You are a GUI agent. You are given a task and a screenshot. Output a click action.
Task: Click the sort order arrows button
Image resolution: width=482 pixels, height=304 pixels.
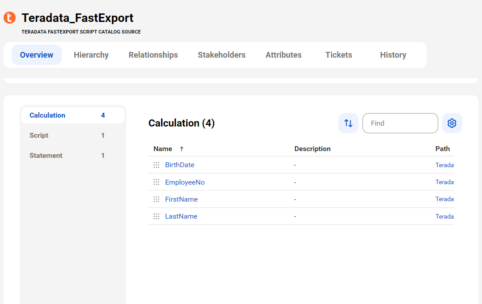point(348,123)
